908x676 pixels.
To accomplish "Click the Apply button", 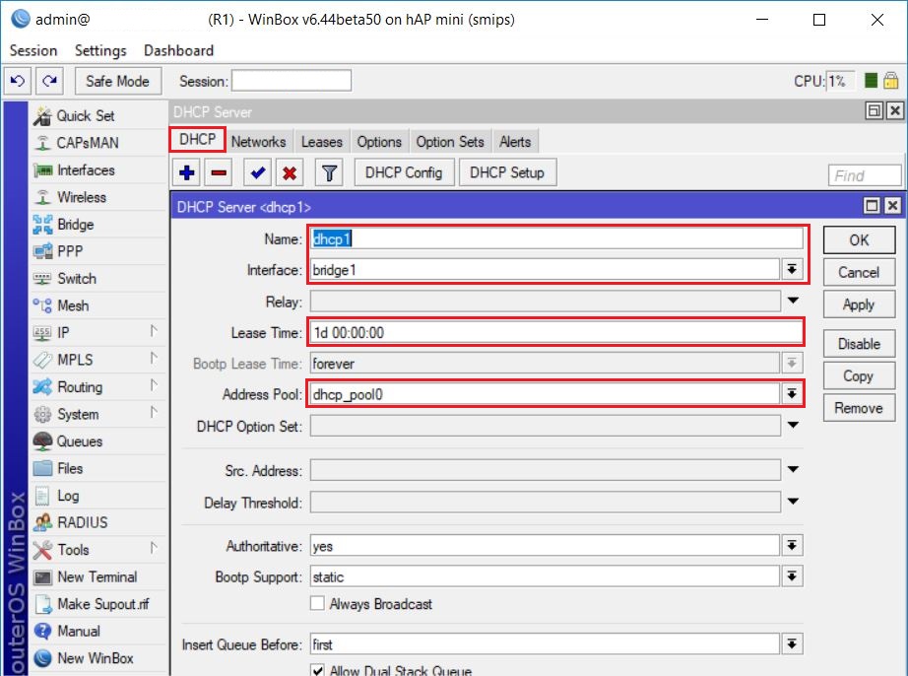I will point(860,304).
